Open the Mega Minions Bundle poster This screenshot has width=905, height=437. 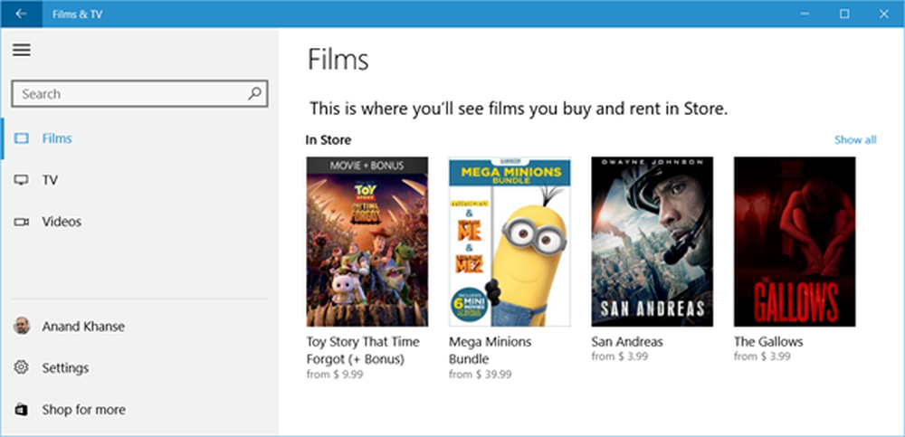click(x=510, y=242)
